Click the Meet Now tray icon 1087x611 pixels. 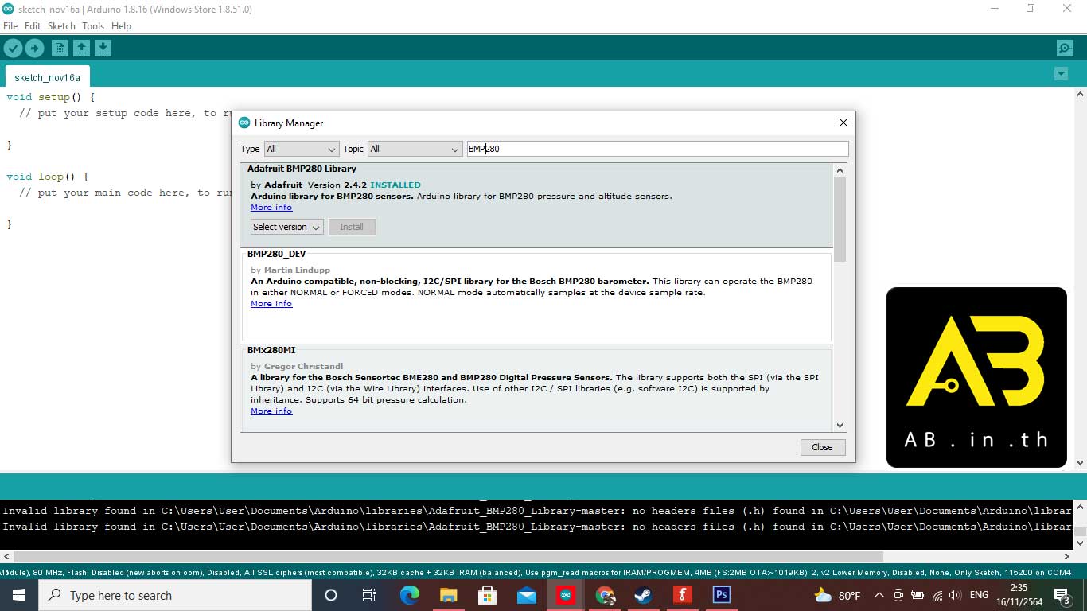click(x=898, y=595)
